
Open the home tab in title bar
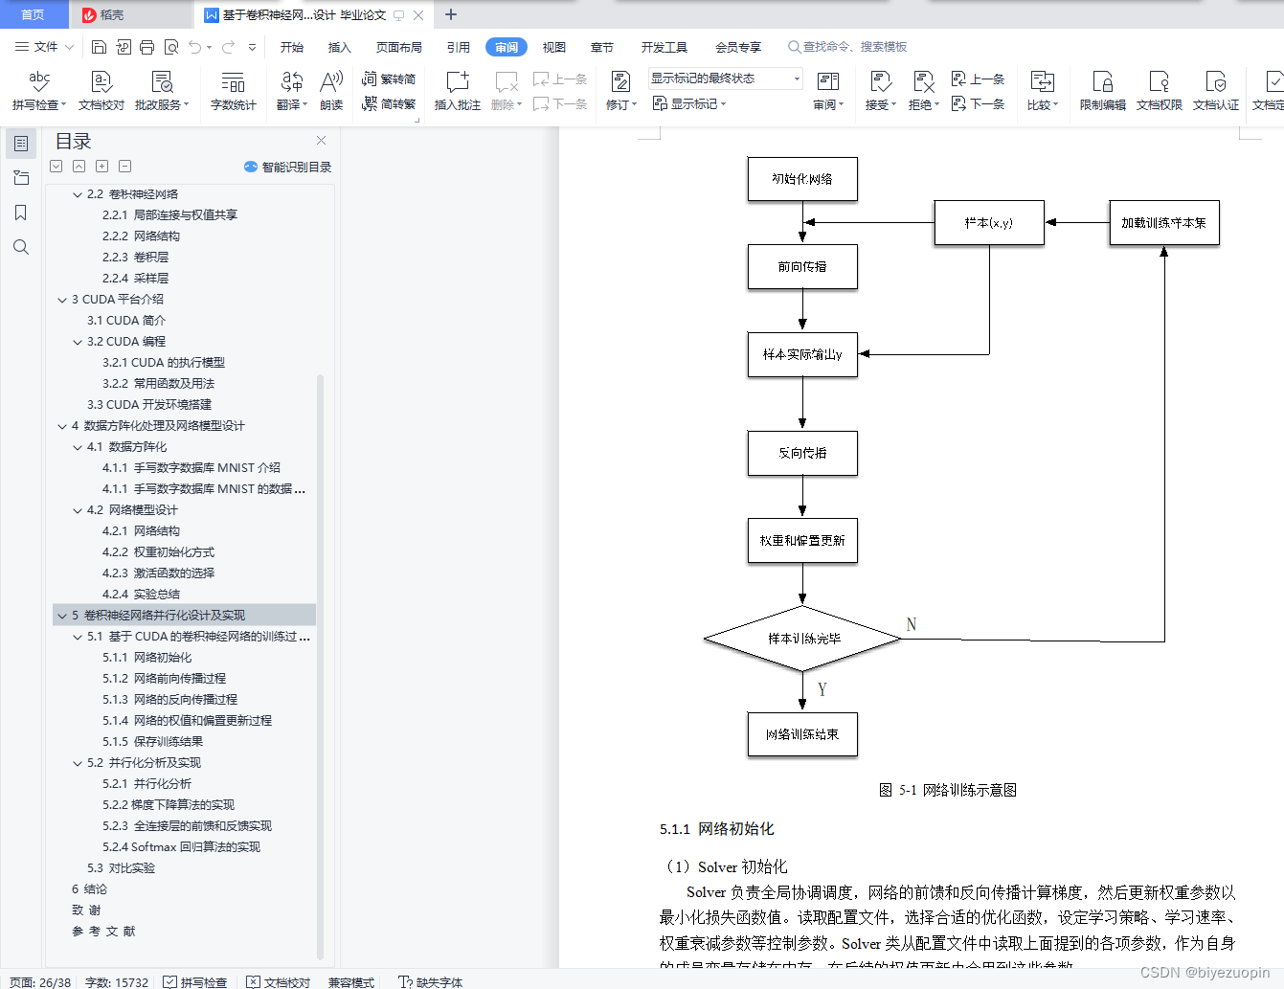point(33,14)
